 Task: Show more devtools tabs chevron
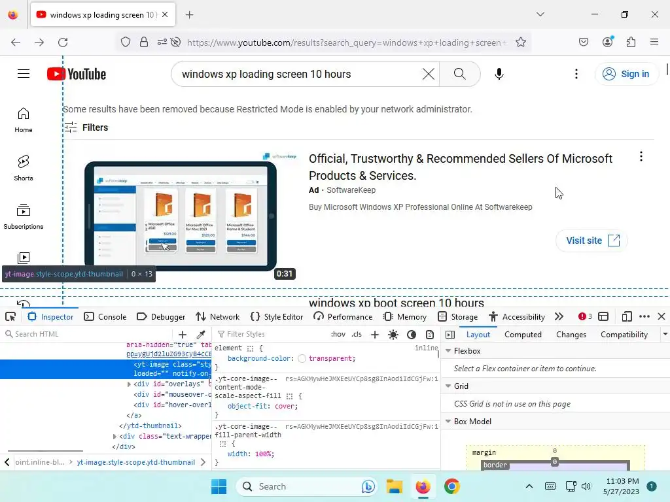click(559, 317)
